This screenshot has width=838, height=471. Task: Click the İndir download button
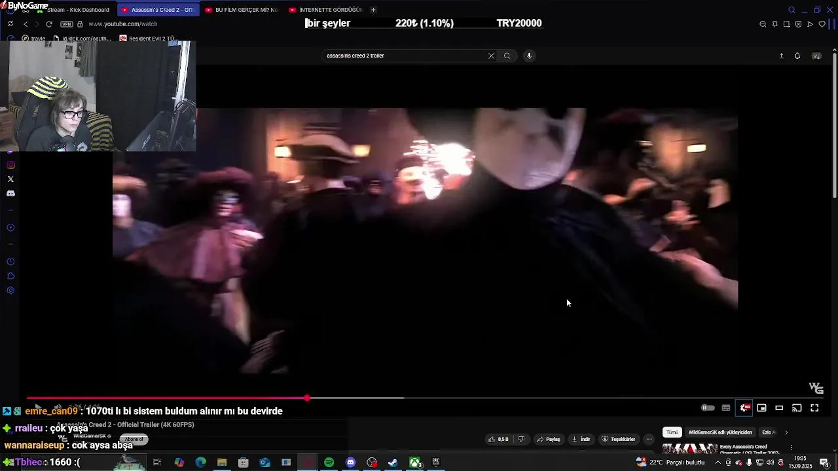coord(581,440)
